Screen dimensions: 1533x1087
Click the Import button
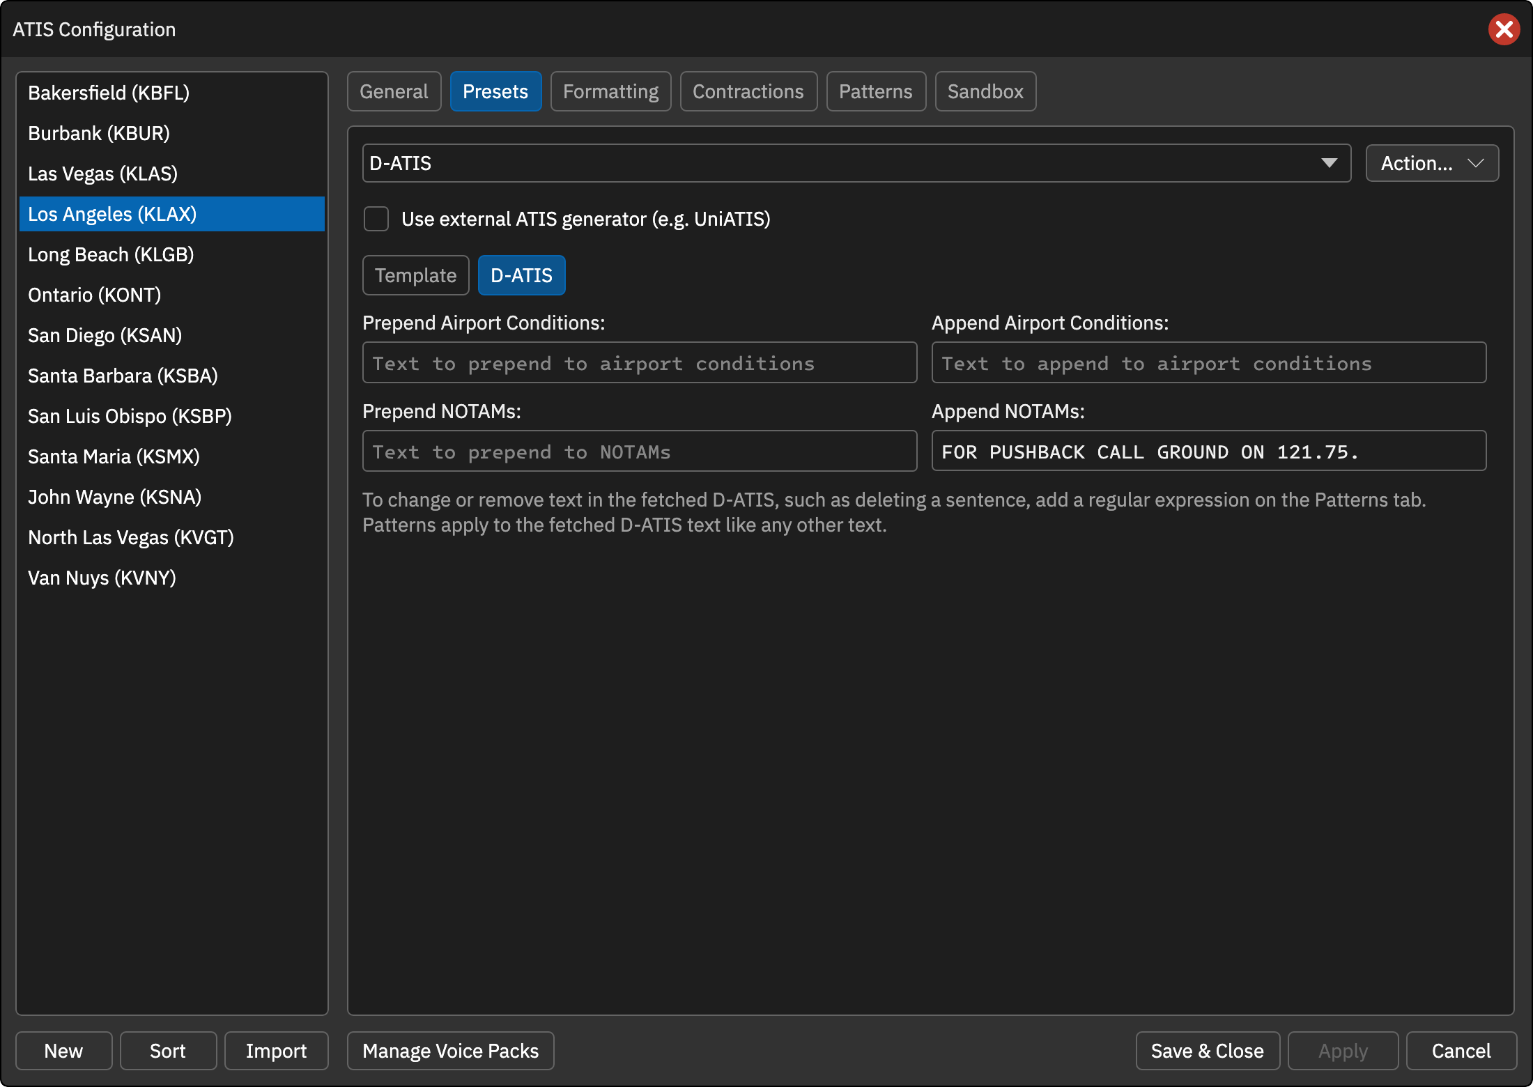click(x=276, y=1051)
